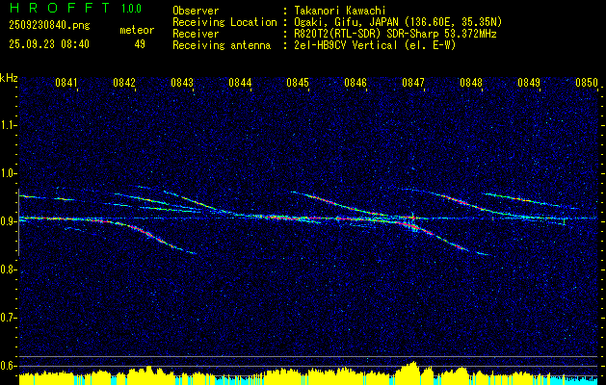Click time marker 0845

298,83
